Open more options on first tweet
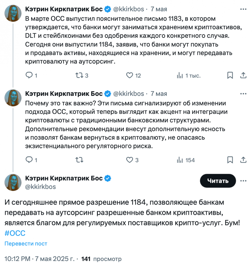Image resolution: width=252 pixels, height=265 pixels. pos(243,9)
